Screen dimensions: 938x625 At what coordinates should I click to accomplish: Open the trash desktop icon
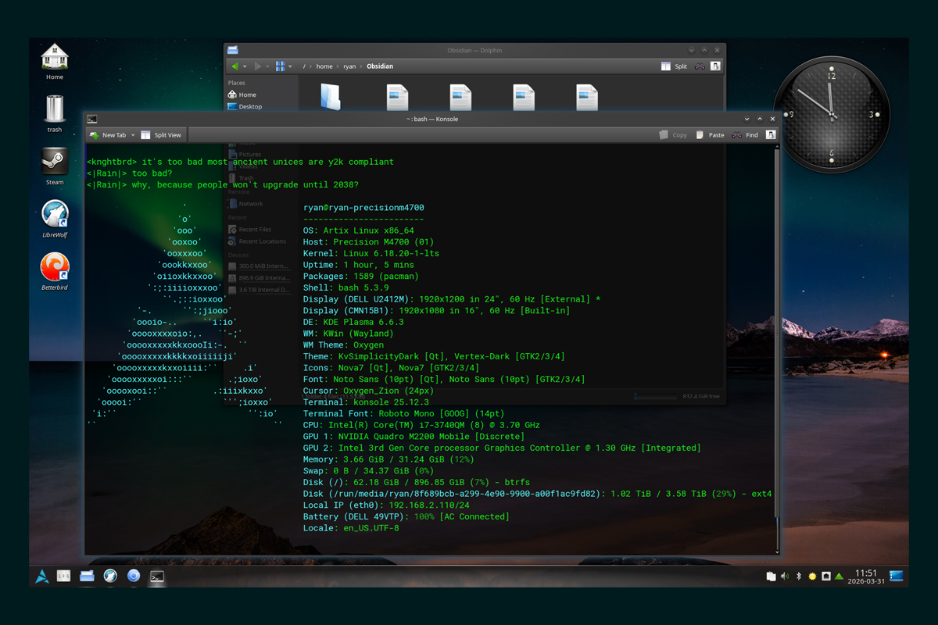pyautogui.click(x=55, y=113)
